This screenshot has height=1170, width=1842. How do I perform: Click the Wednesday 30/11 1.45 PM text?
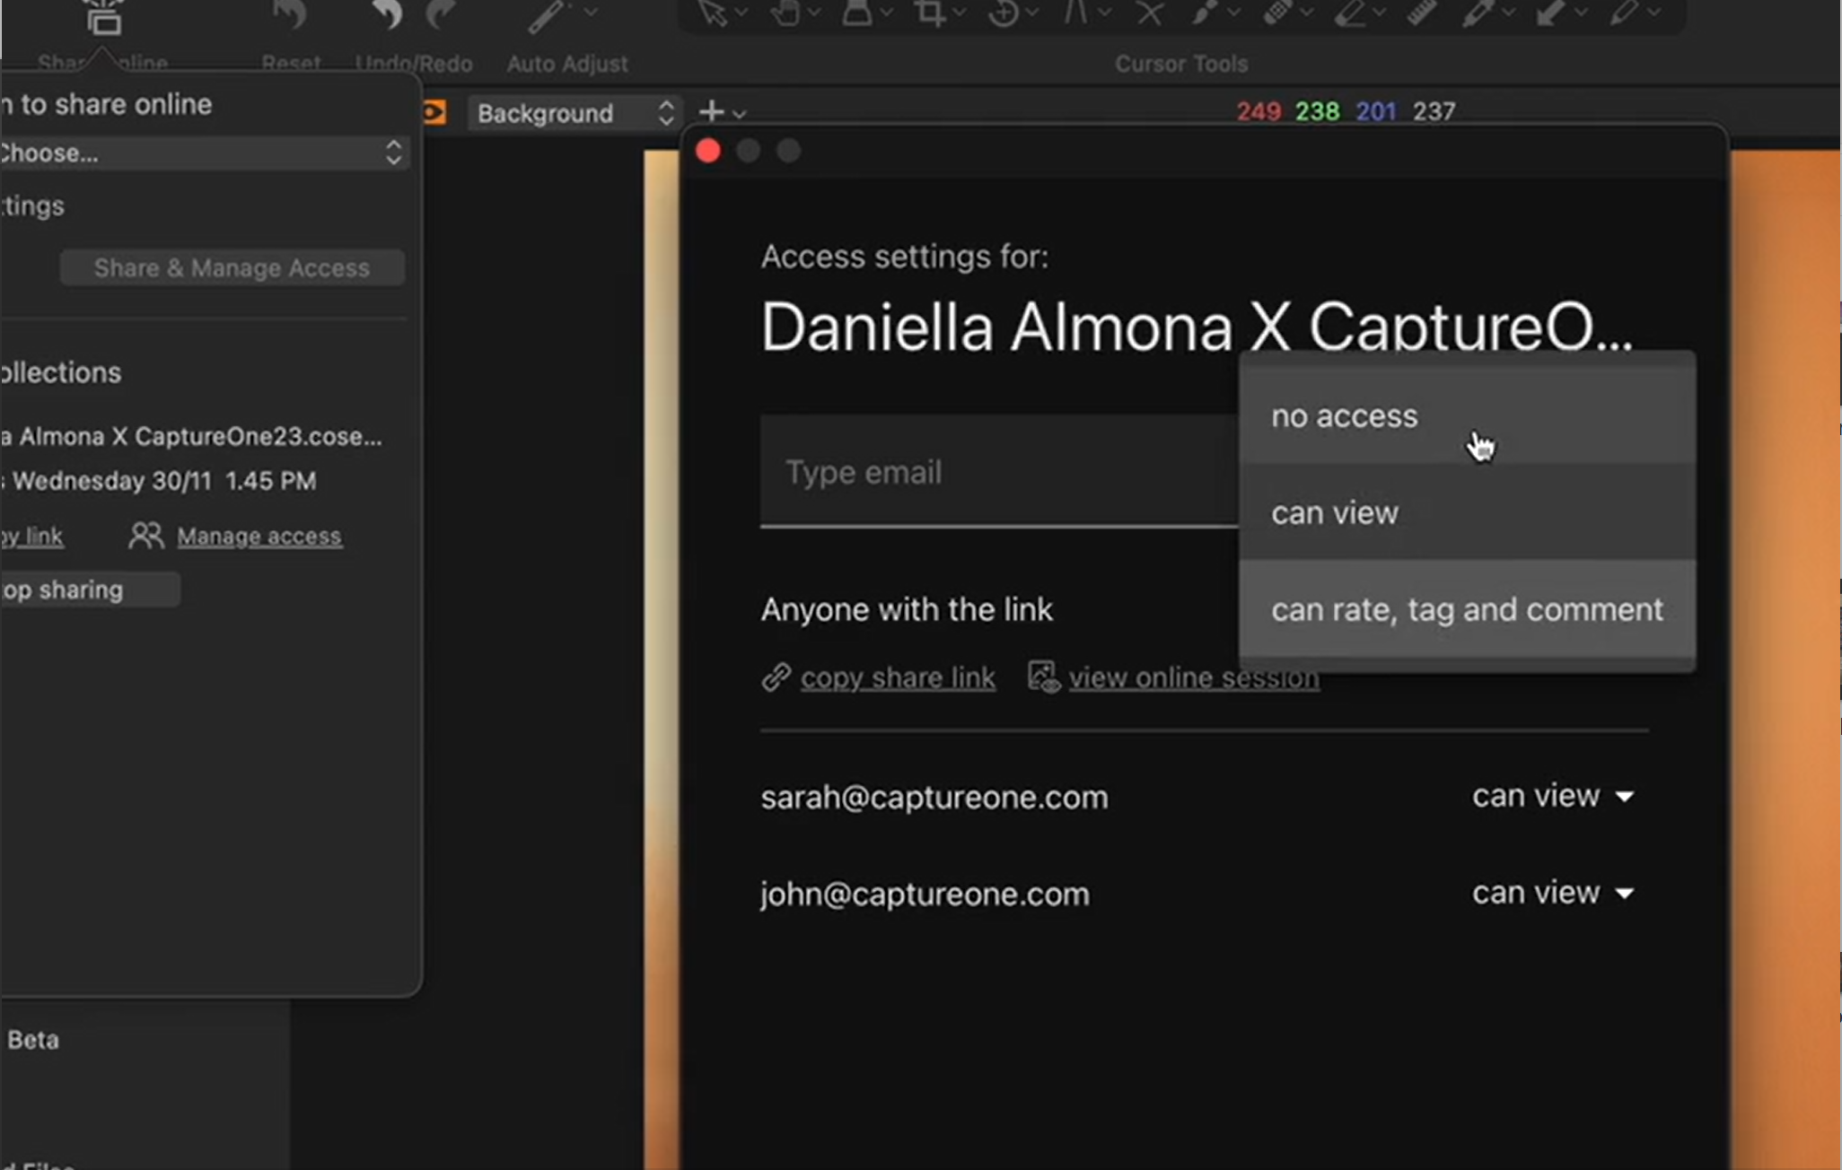click(x=164, y=481)
